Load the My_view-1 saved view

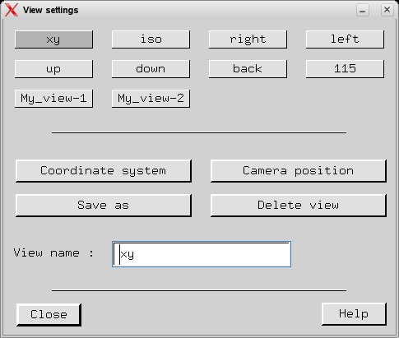(x=53, y=98)
